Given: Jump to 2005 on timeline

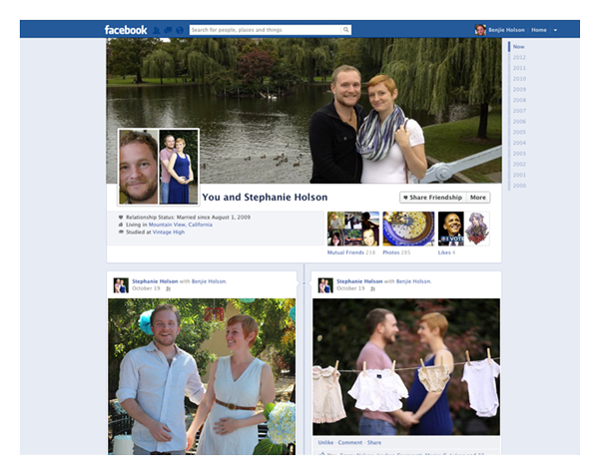Looking at the screenshot, I should click(519, 132).
